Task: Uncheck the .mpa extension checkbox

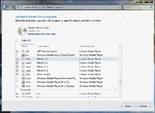Action: click(x=17, y=67)
